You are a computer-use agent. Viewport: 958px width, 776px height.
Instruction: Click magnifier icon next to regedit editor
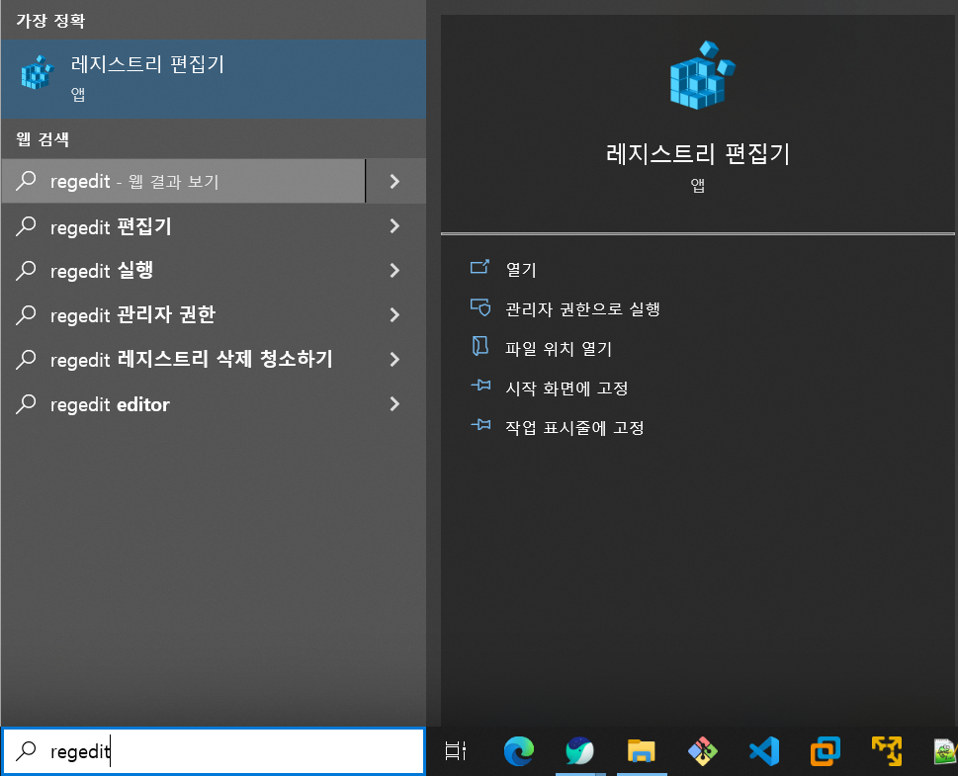[26, 404]
